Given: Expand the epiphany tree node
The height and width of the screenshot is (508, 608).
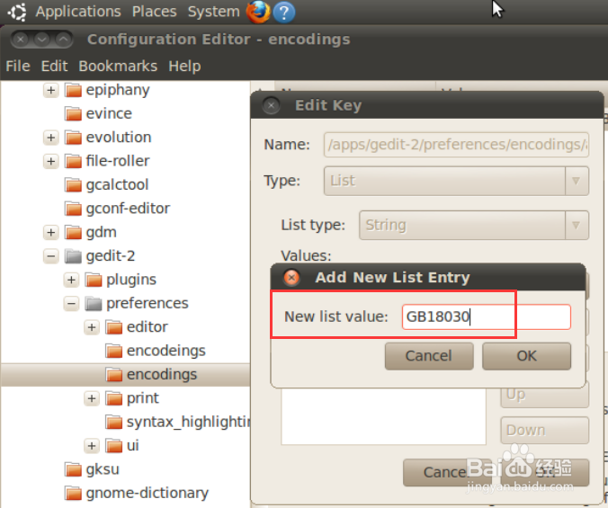Looking at the screenshot, I should point(50,90).
